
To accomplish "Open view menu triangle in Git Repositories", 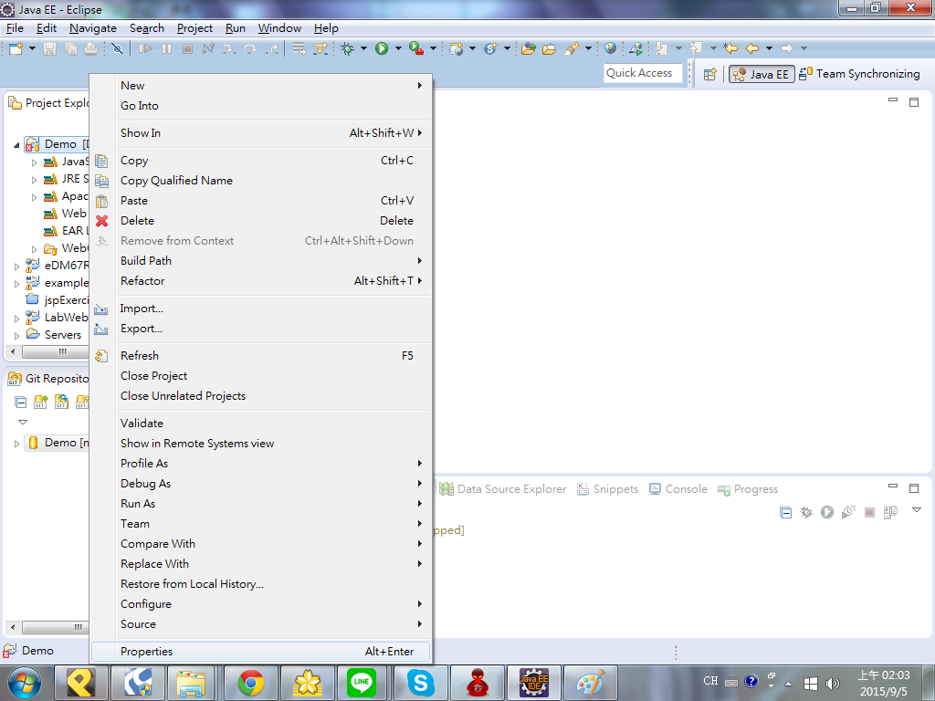I will 23,422.
